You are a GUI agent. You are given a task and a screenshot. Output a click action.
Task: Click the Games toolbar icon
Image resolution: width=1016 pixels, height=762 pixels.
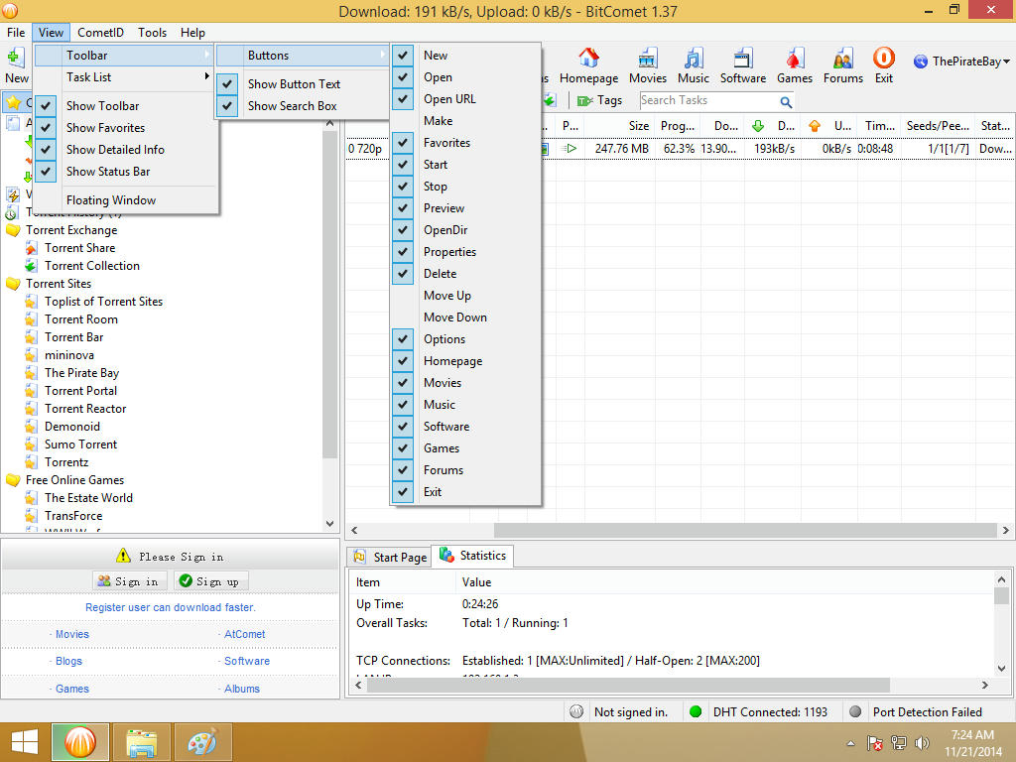[795, 59]
